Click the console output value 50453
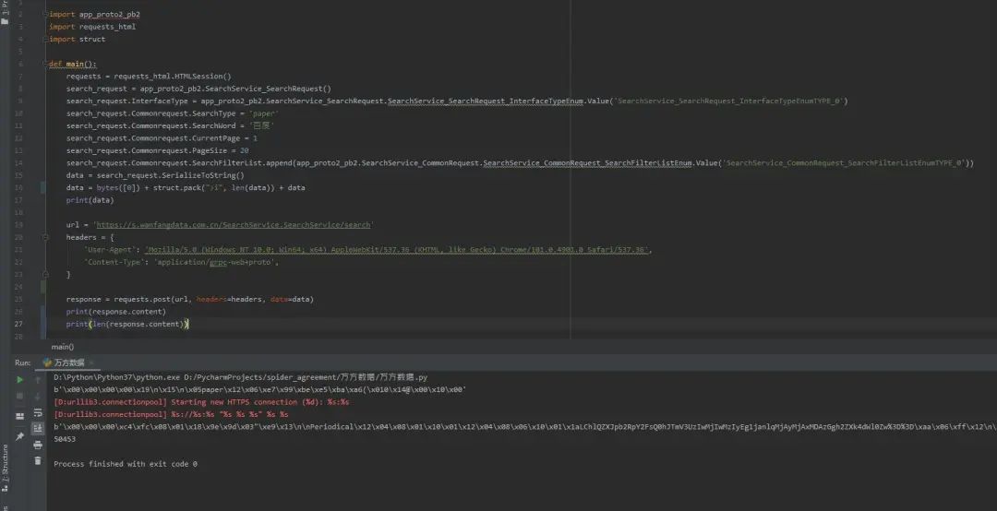This screenshot has width=997, height=511. 65,439
